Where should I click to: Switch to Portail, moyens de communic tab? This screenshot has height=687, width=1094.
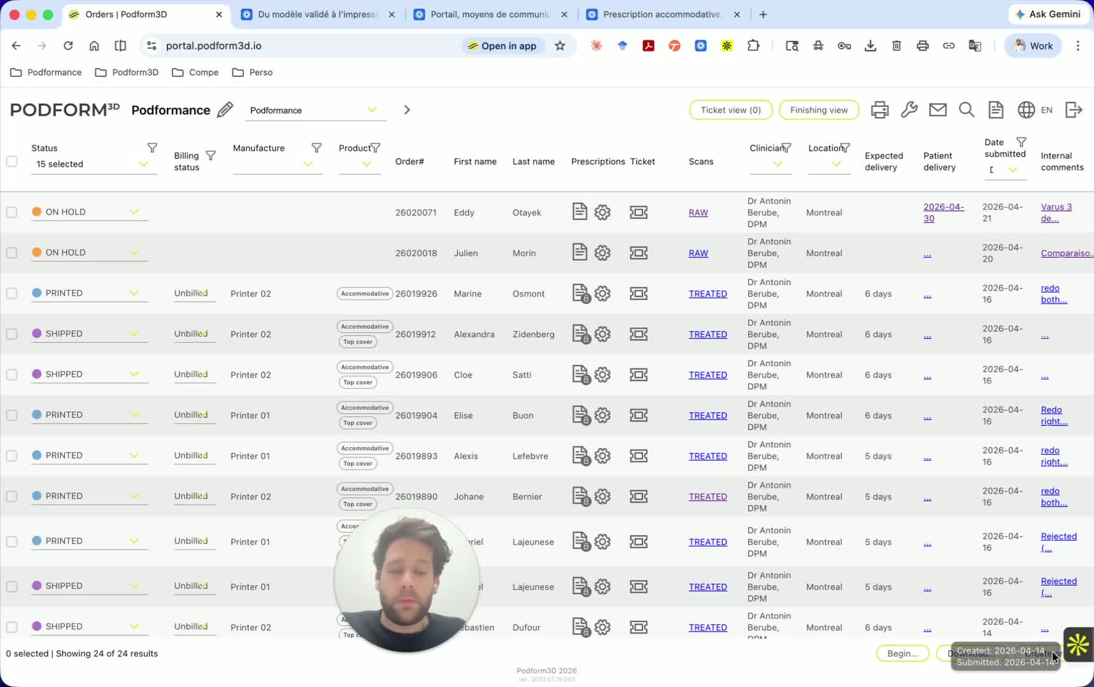[x=490, y=14]
